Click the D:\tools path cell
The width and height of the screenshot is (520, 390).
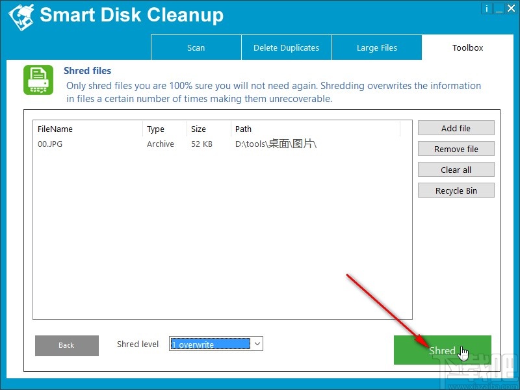(x=276, y=144)
